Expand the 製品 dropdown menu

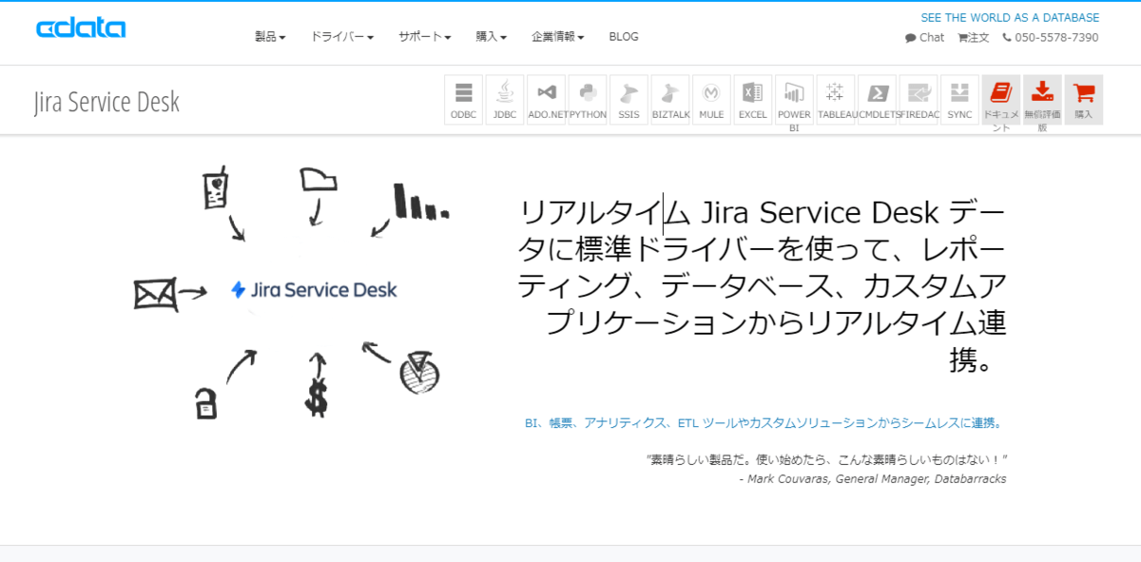(x=270, y=37)
